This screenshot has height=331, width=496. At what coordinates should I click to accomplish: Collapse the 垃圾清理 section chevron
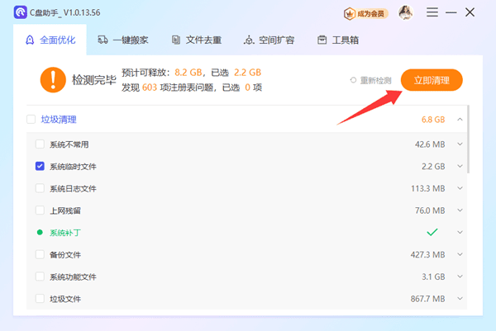[460, 119]
